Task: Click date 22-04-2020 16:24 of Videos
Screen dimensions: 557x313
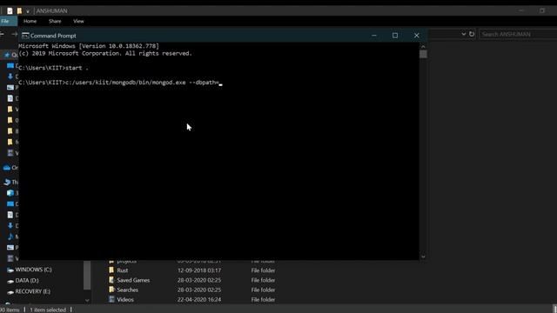Action: tap(199, 299)
